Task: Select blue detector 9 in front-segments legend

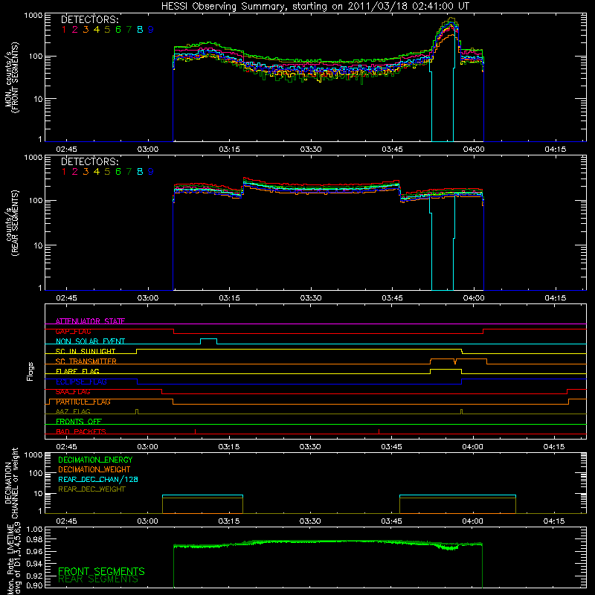Action: (x=151, y=30)
